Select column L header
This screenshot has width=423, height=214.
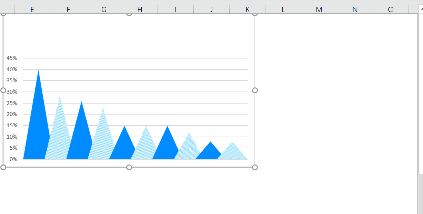[x=283, y=9]
